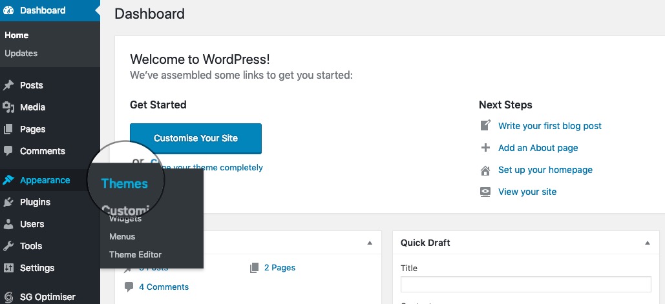Choose Theme Editor in Appearance submenu
The width and height of the screenshot is (665, 304).
coord(135,254)
